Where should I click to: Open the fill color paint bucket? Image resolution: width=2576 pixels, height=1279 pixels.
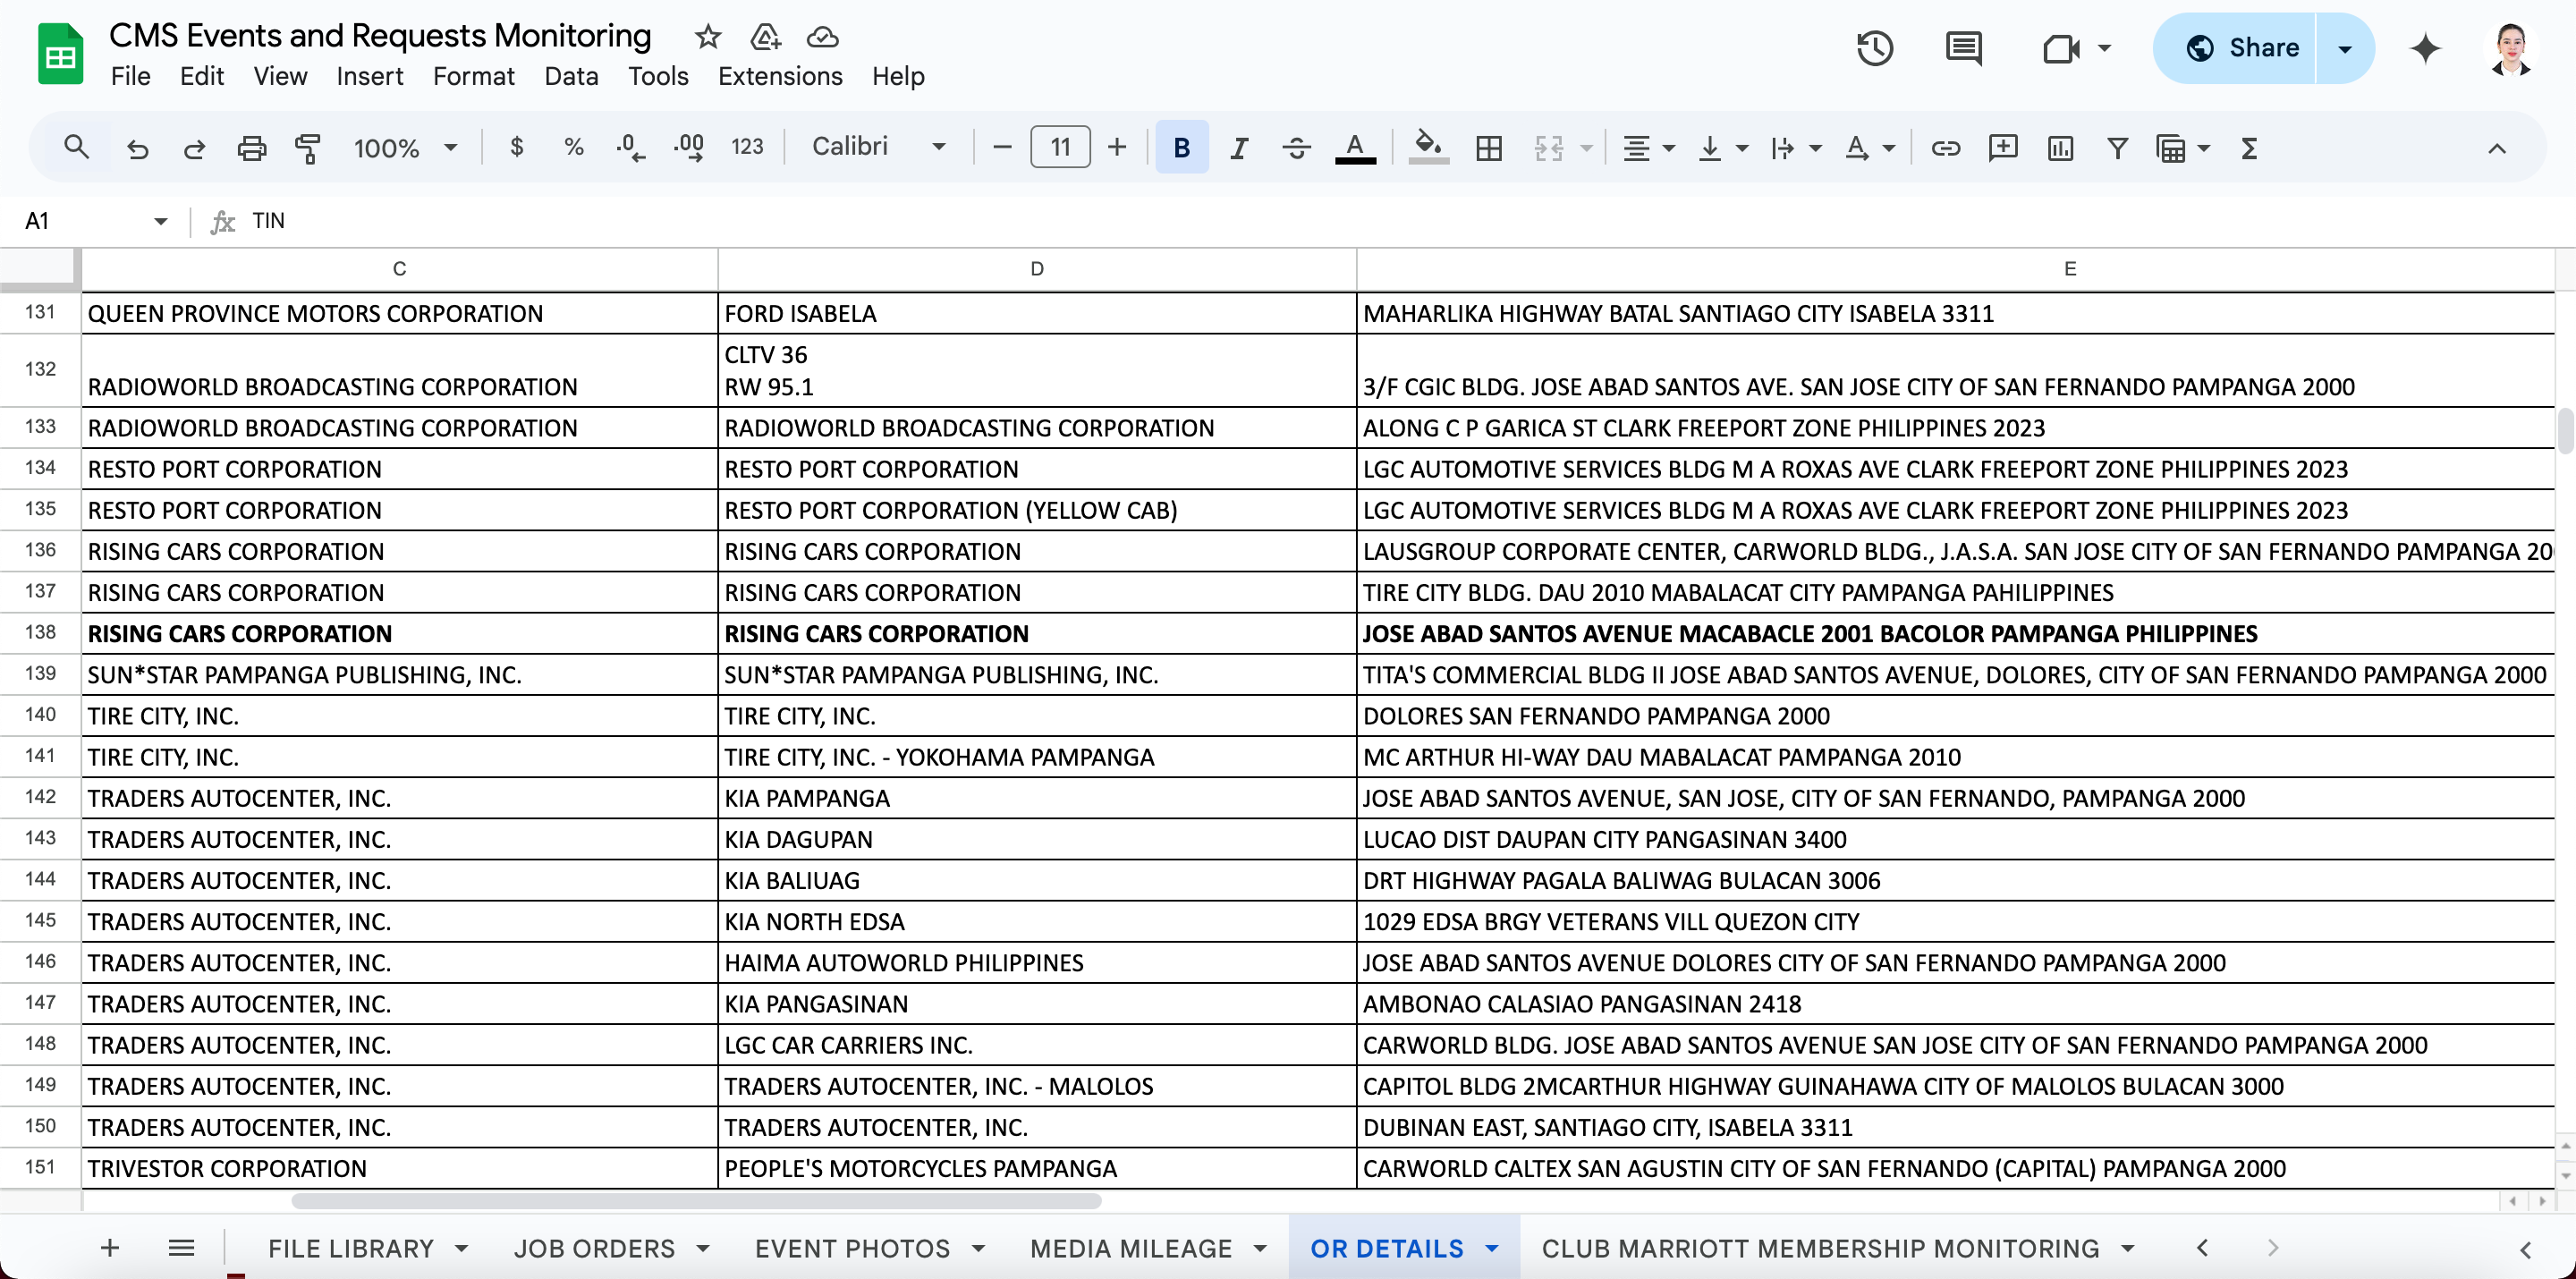(x=1428, y=148)
